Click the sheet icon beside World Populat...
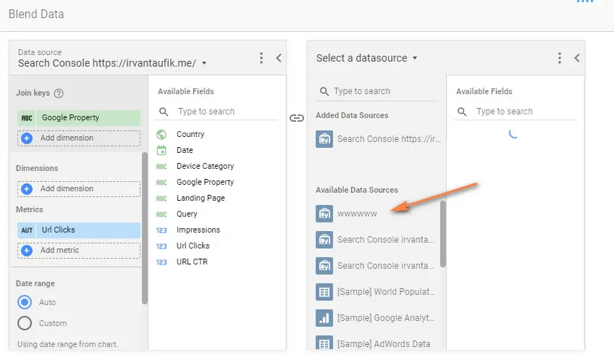Screen dimensions: 614x355 click(324, 292)
